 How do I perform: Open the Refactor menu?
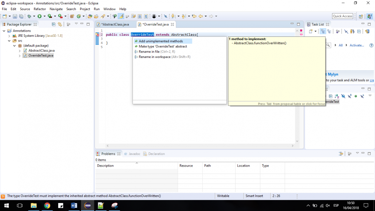point(40,9)
